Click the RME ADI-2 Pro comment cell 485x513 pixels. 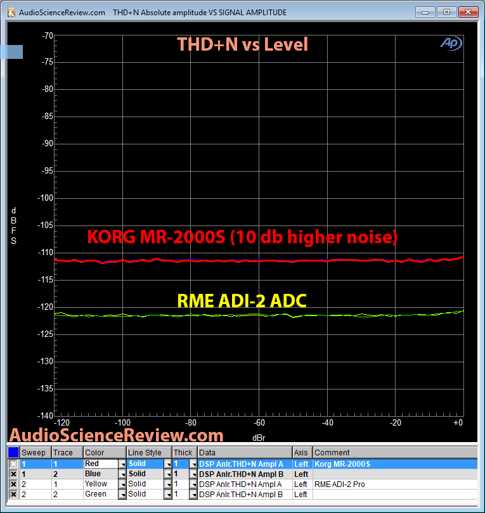click(x=395, y=484)
